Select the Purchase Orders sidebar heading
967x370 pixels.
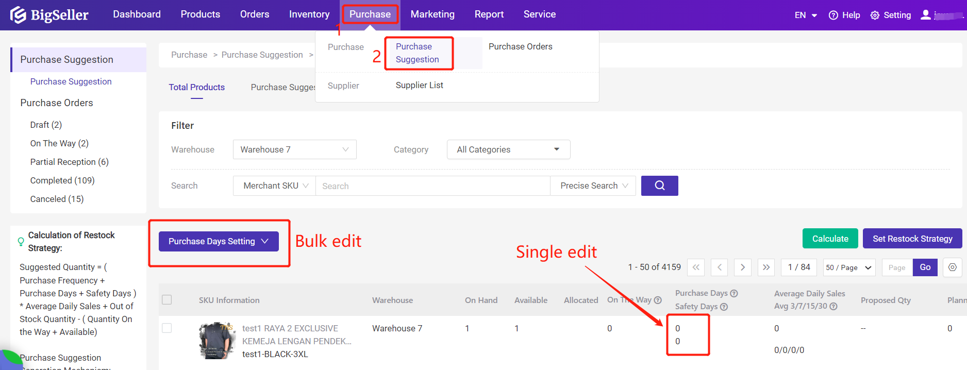57,103
